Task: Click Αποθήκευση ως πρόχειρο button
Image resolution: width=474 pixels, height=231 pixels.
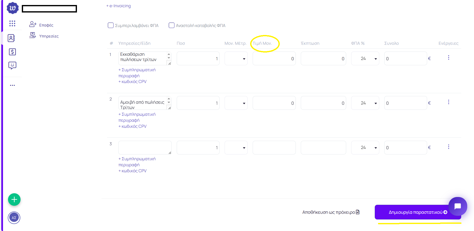Action: [331, 212]
